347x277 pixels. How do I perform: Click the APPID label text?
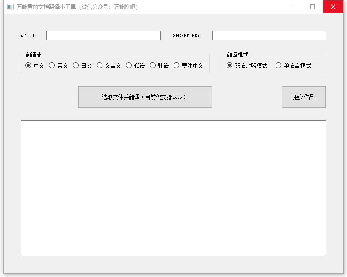point(27,35)
